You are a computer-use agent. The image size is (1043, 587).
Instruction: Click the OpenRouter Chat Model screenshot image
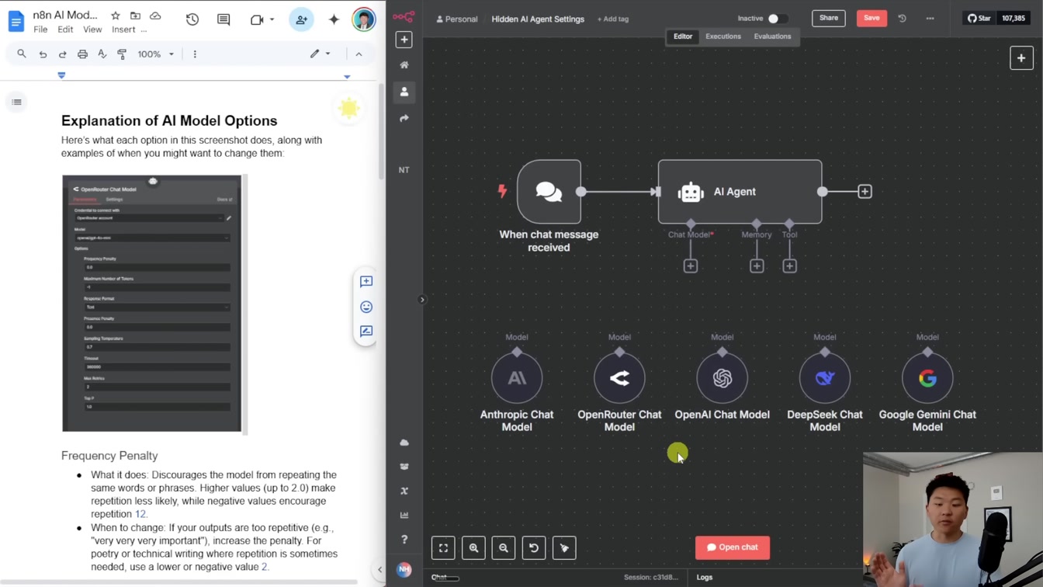tap(152, 303)
